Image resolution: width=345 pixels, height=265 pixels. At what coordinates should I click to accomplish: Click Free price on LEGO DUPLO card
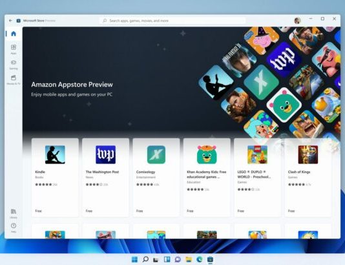[x=241, y=211]
